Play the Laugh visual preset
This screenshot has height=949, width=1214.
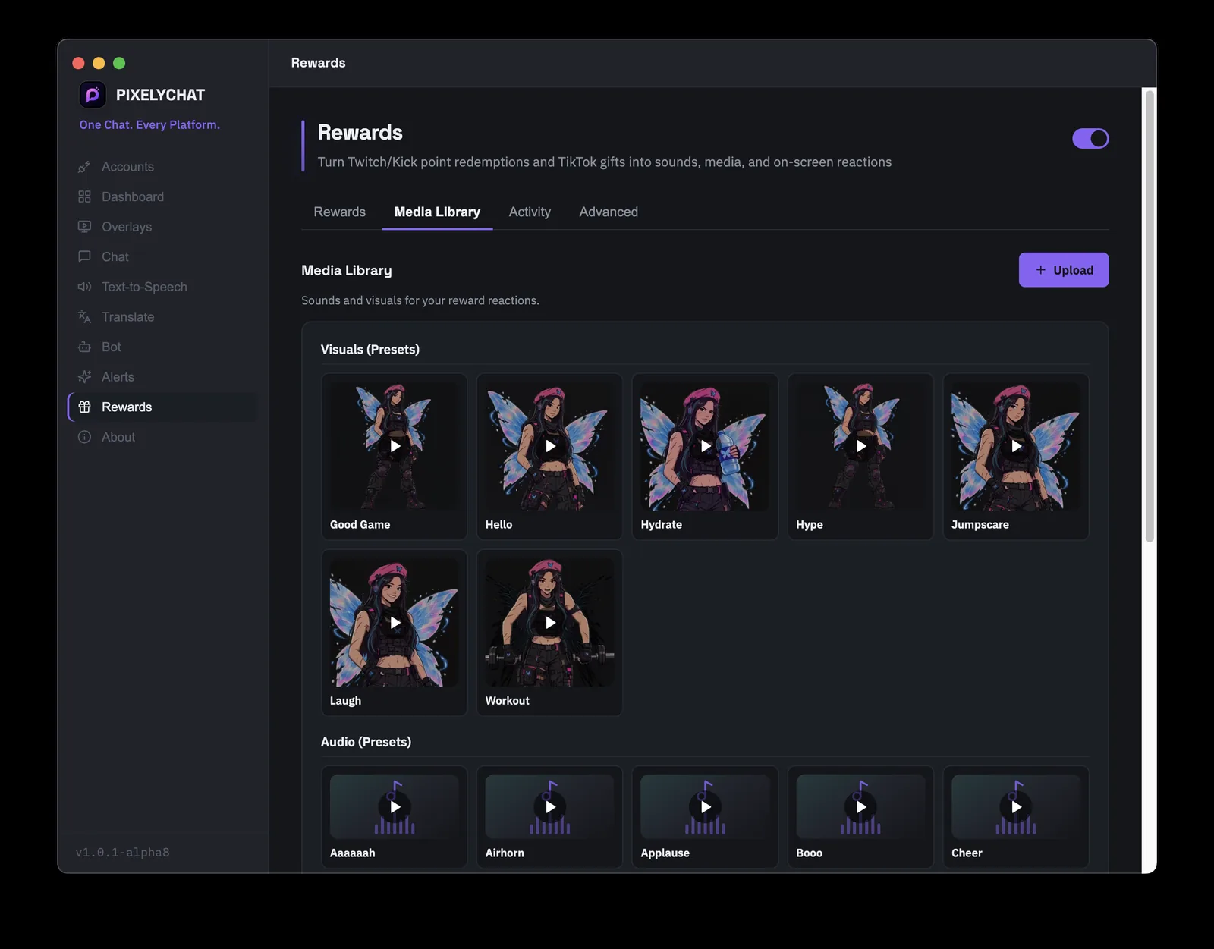click(x=395, y=623)
